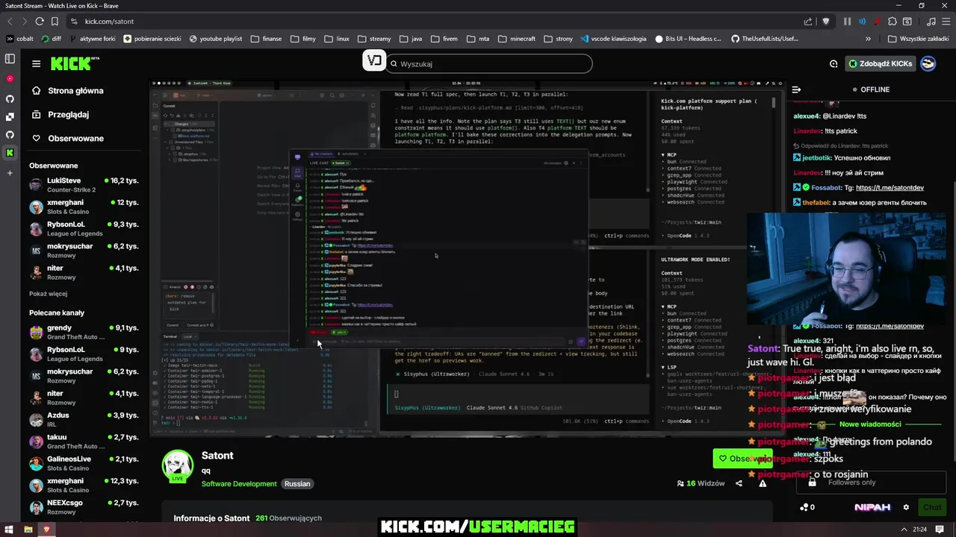
Task: Open the Windows Start button
Action: [x=10, y=530]
